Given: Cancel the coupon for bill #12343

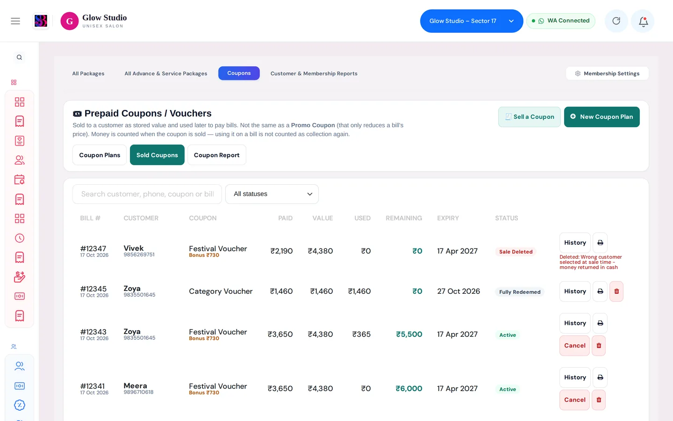Looking at the screenshot, I should click(574, 346).
